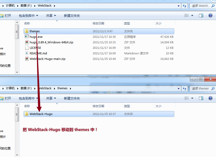Click 打开 button in bottom window toolbar
The height and width of the screenshot is (157, 216).
pos(6,98)
